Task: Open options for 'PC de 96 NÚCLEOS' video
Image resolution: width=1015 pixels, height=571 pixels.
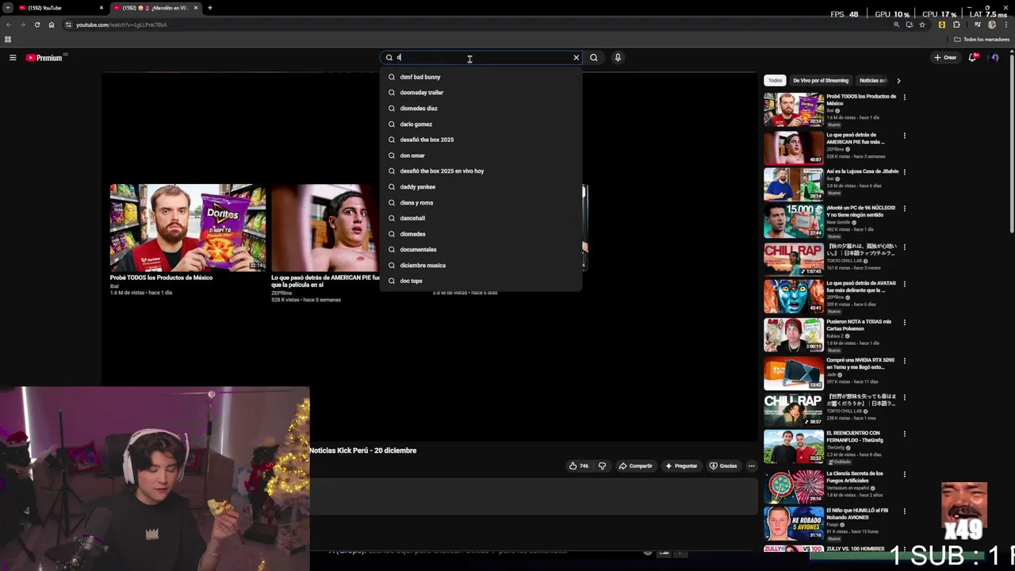Action: coord(904,209)
